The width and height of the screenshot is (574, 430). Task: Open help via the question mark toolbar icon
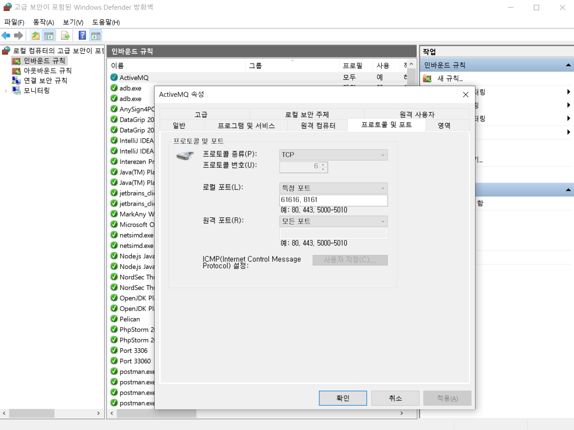pos(82,35)
